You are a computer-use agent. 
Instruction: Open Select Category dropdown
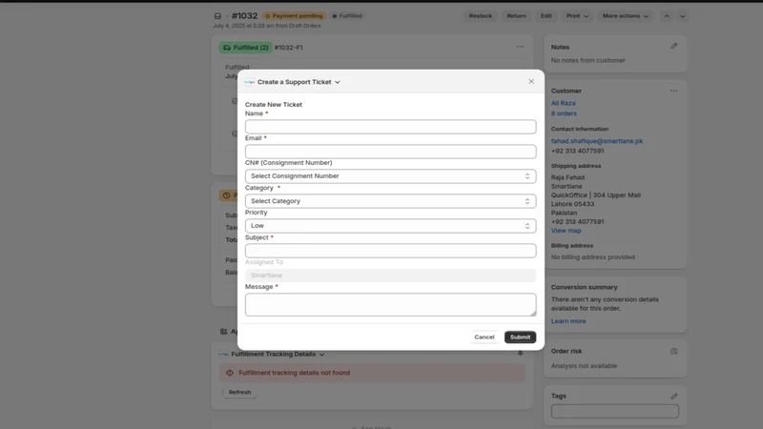(390, 201)
